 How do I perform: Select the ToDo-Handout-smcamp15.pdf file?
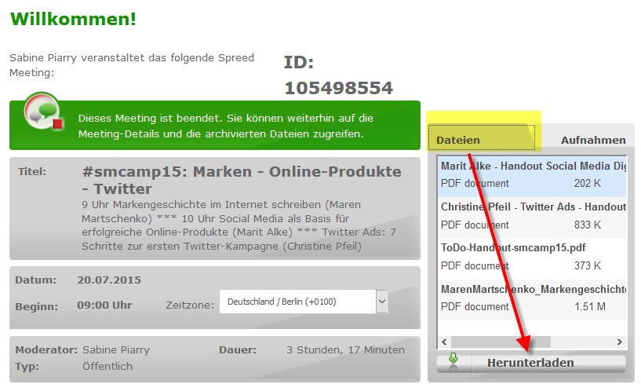[x=532, y=257]
